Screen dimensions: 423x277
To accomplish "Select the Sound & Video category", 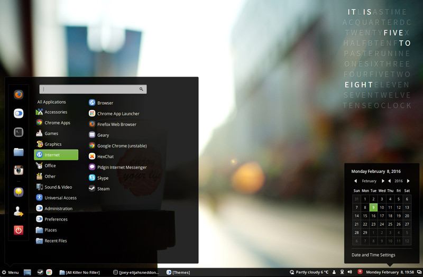I will [x=58, y=187].
